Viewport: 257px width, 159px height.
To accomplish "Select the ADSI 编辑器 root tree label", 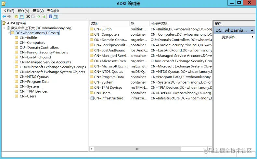I will coord(16,23).
